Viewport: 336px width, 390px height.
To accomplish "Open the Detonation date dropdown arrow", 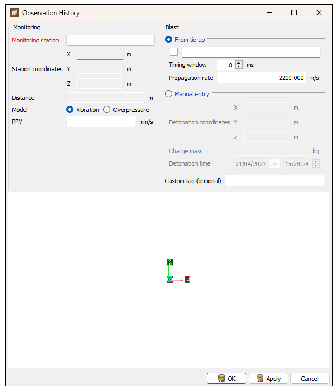I will point(275,164).
